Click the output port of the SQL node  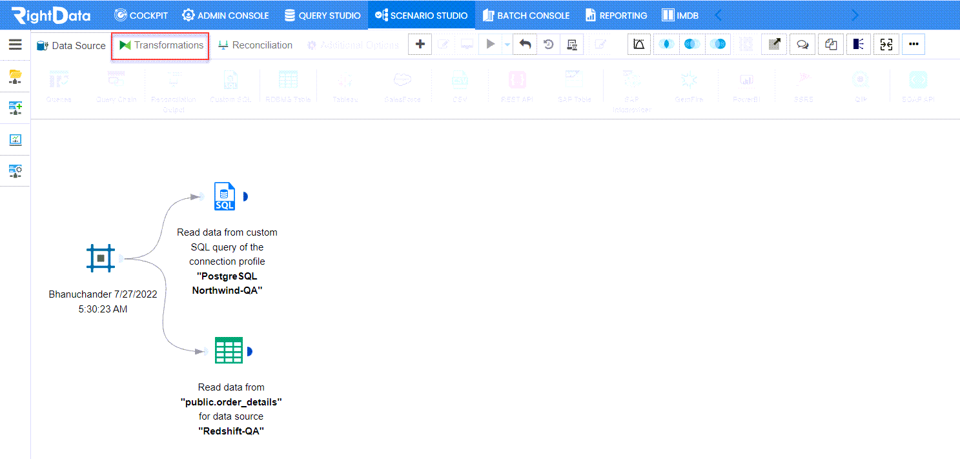click(x=246, y=196)
